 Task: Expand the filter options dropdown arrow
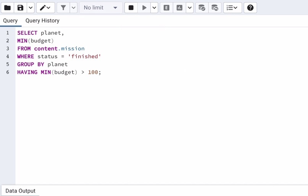(73, 8)
